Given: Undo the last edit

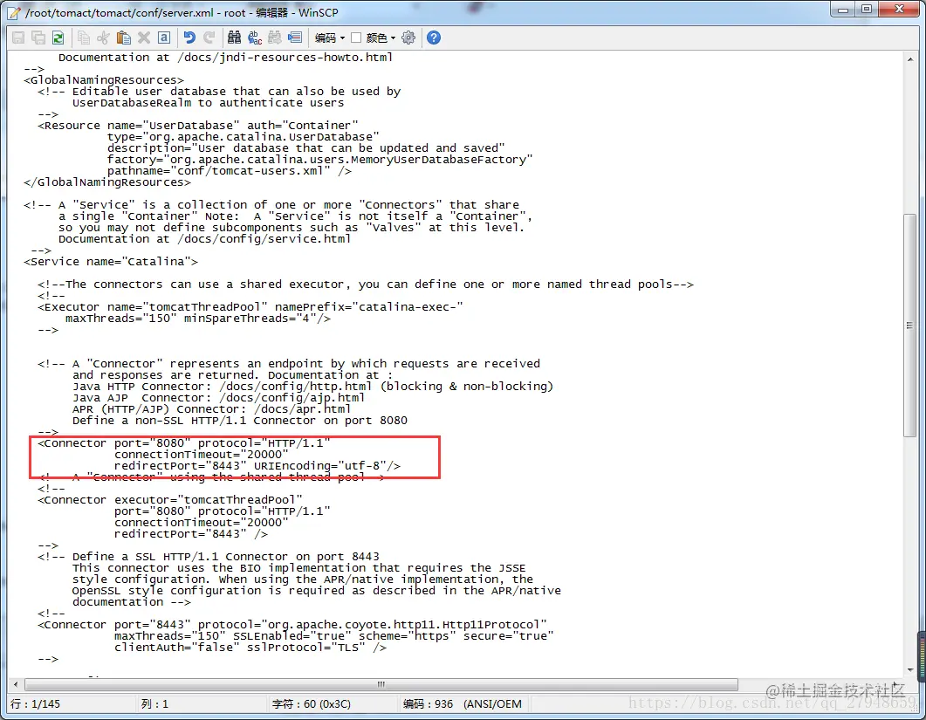Looking at the screenshot, I should tap(189, 38).
